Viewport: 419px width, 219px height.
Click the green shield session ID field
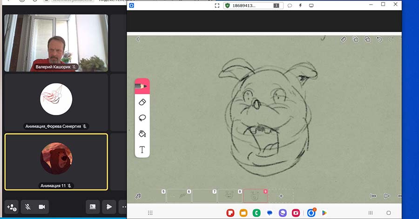click(253, 6)
